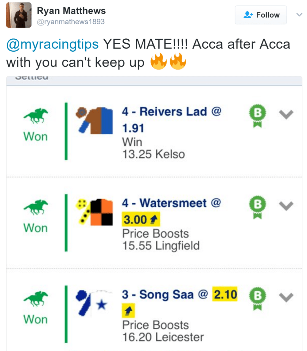This screenshot has height=351, width=307.
Task: Expand the Song Saa bet details
Action: click(286, 297)
